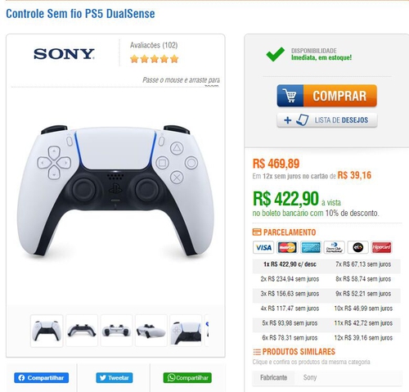View the second top-view controller thumbnail

pos(82,331)
